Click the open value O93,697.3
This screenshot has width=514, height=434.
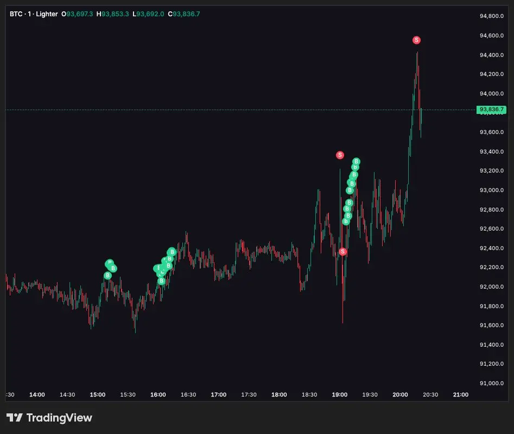click(77, 14)
